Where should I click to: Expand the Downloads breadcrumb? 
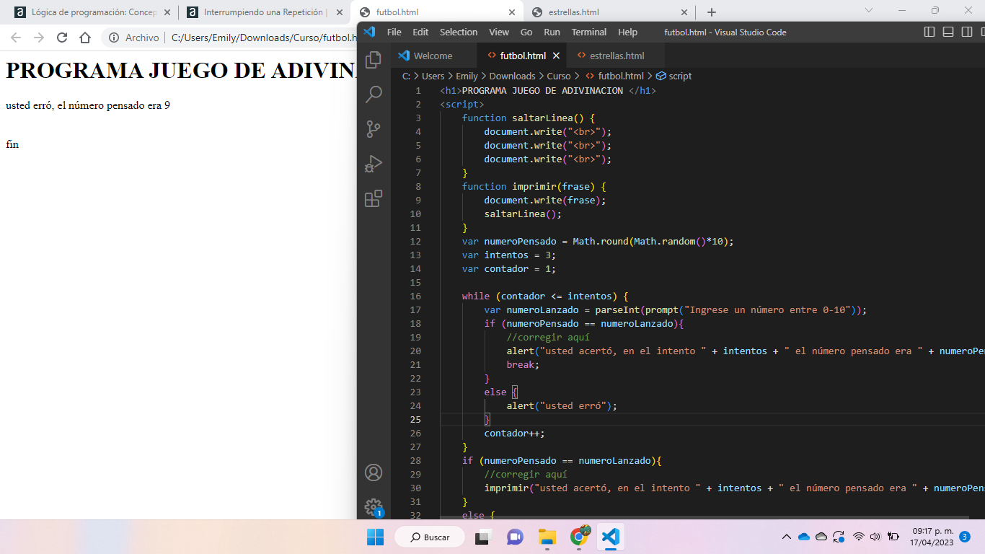(x=512, y=76)
